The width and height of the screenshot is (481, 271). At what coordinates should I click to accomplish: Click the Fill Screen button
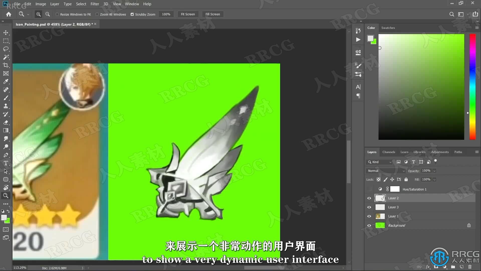[x=213, y=14]
